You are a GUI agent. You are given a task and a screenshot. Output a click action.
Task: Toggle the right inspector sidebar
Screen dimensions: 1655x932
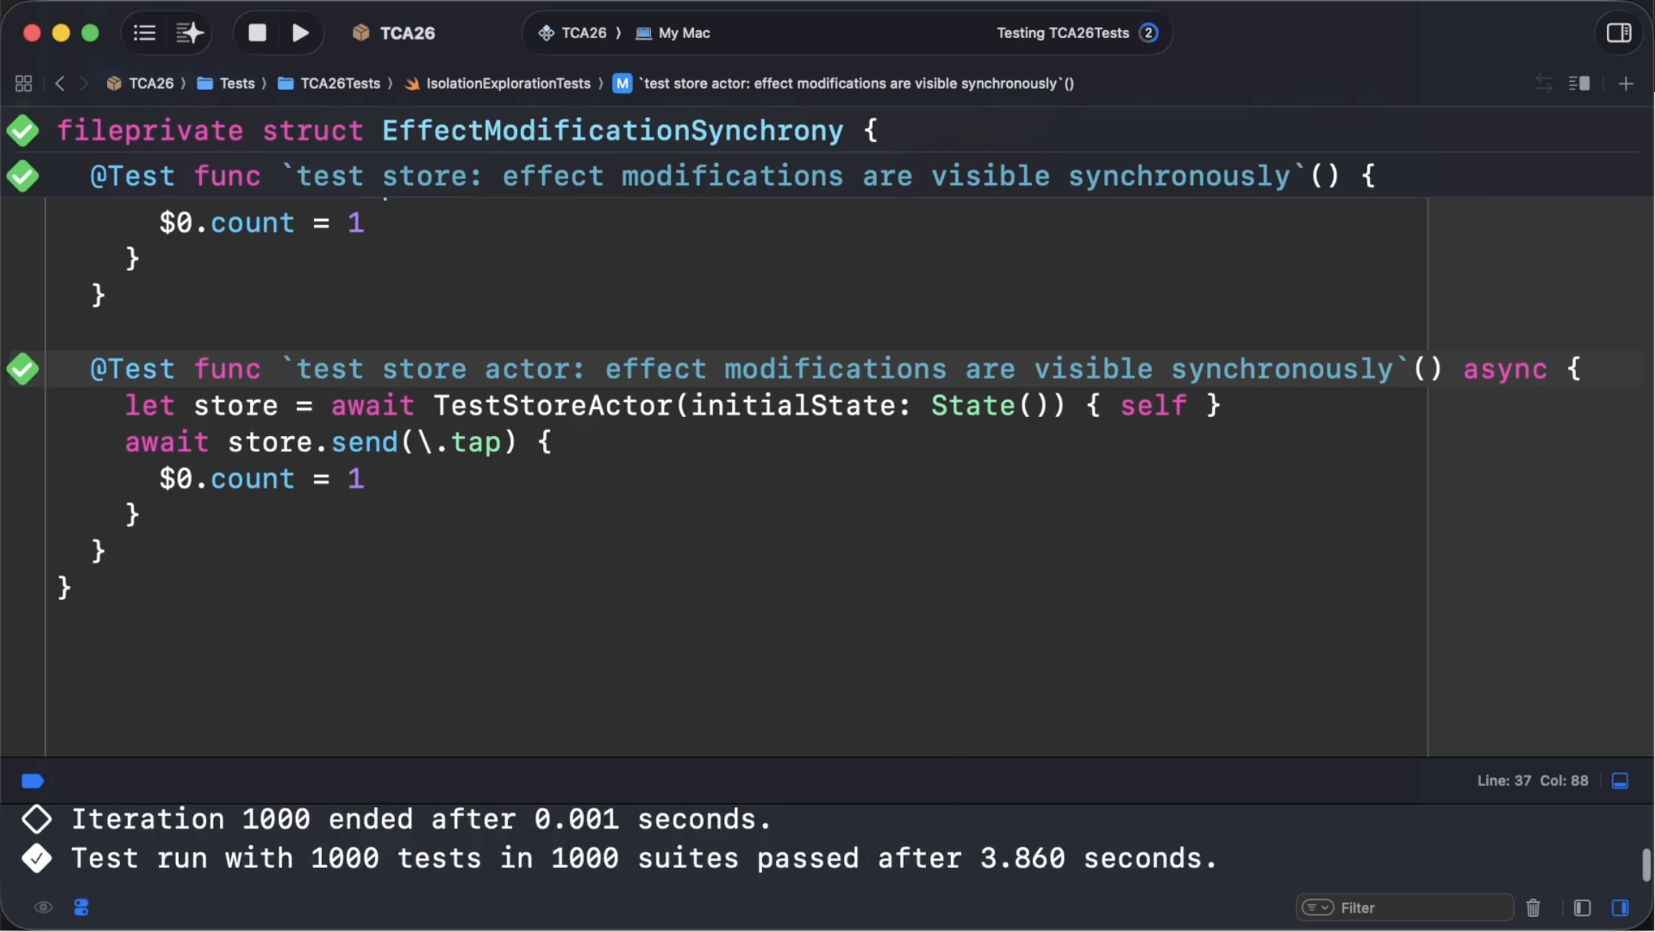pyautogui.click(x=1620, y=32)
